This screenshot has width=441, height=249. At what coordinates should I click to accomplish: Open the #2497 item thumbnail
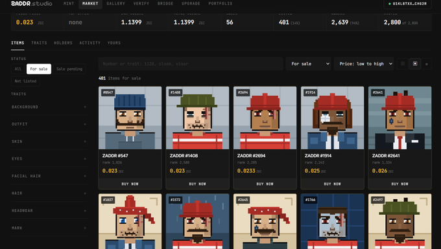point(400,222)
